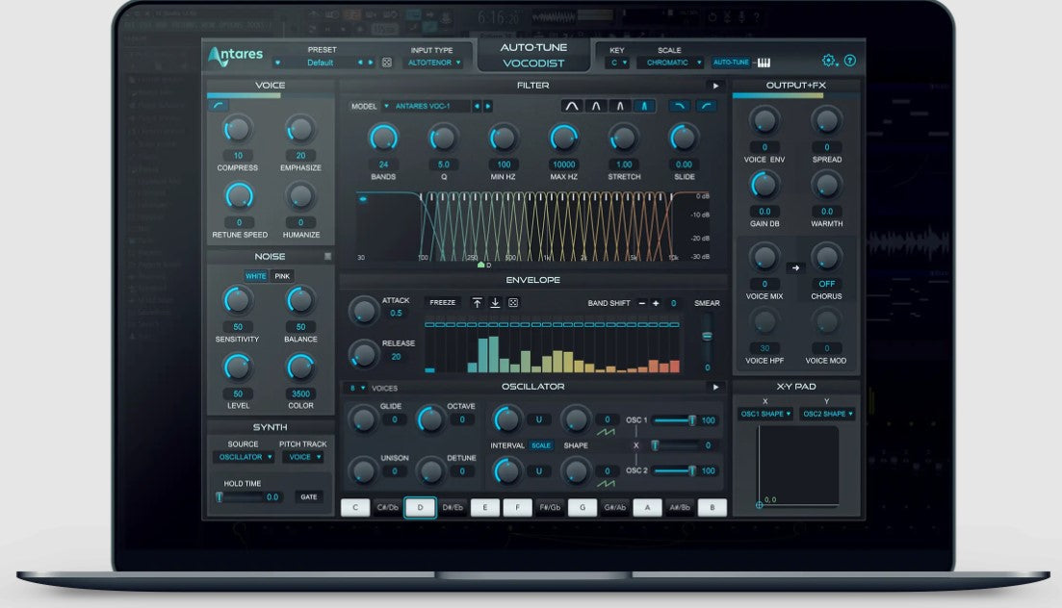Expand the Scale Chromatic dropdown
This screenshot has width=1062, height=608.
[669, 63]
